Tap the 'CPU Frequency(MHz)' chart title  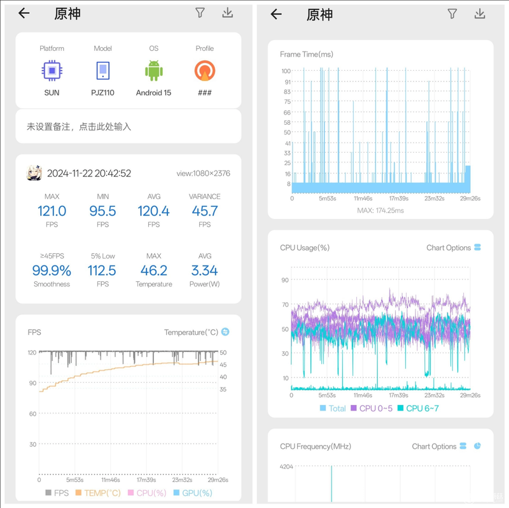pos(315,446)
